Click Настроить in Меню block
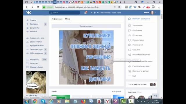This screenshot has height=104, width=186. [x=117, y=92]
